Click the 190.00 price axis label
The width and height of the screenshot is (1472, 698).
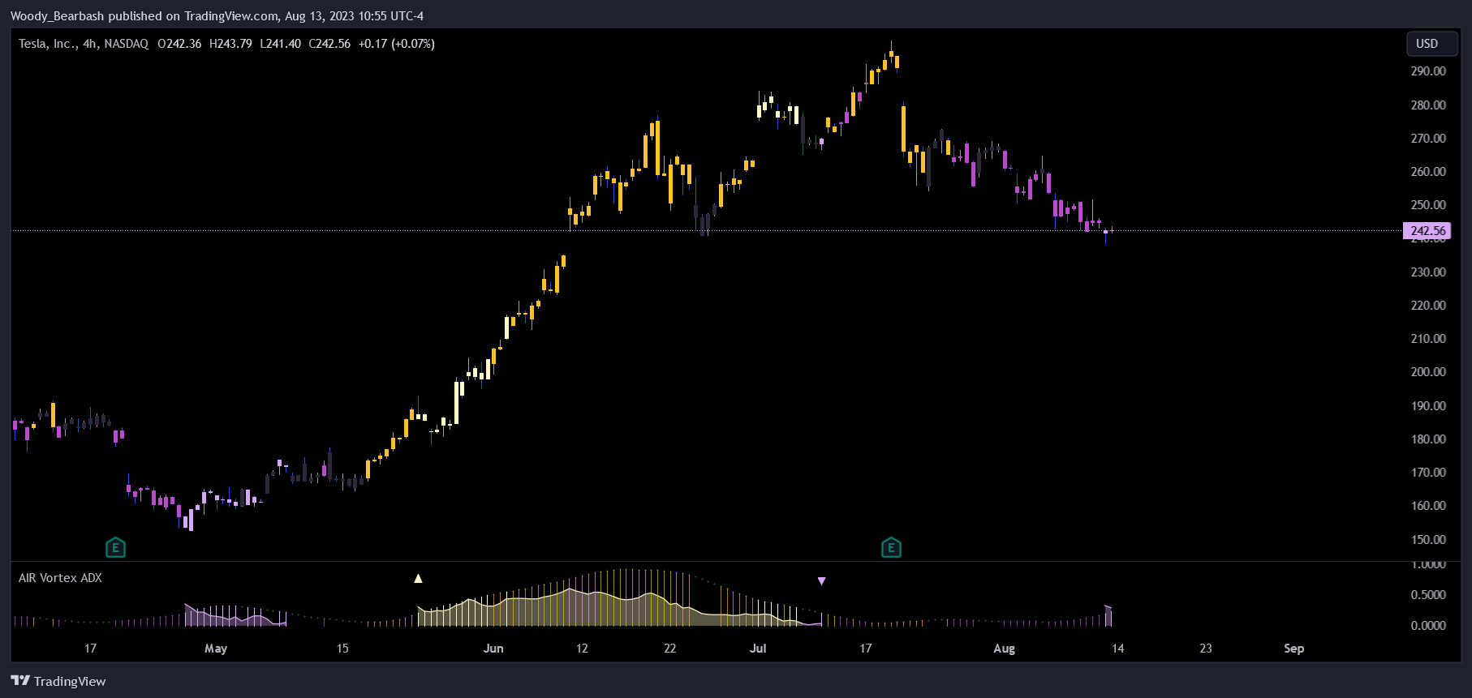point(1428,406)
